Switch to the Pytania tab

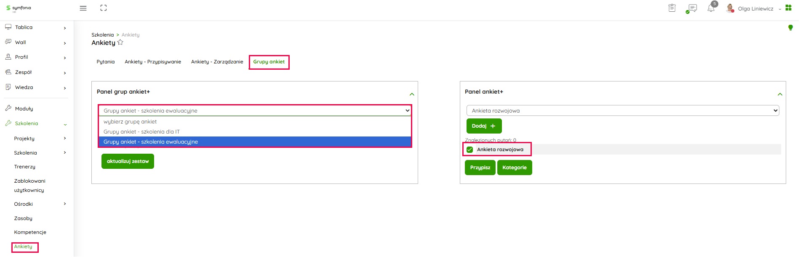(105, 62)
